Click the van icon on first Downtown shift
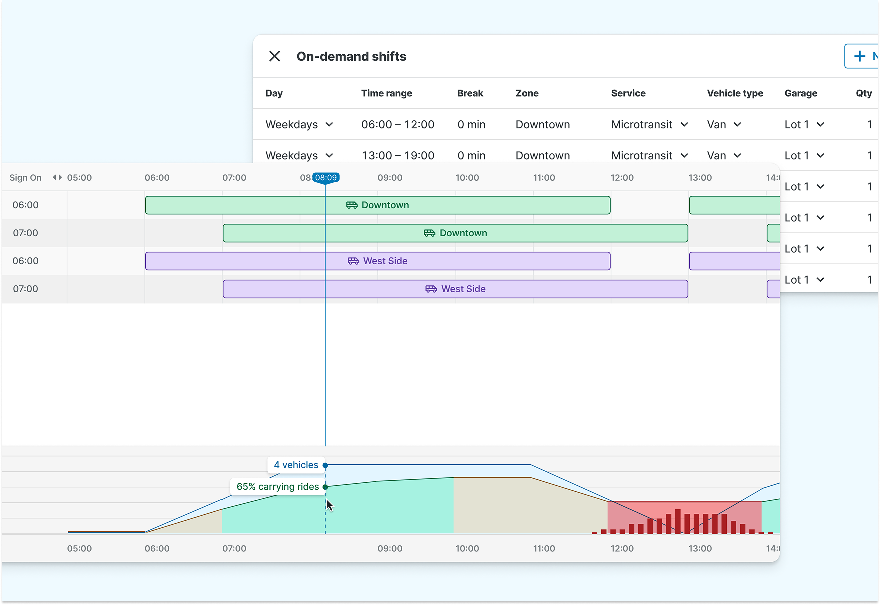 352,205
